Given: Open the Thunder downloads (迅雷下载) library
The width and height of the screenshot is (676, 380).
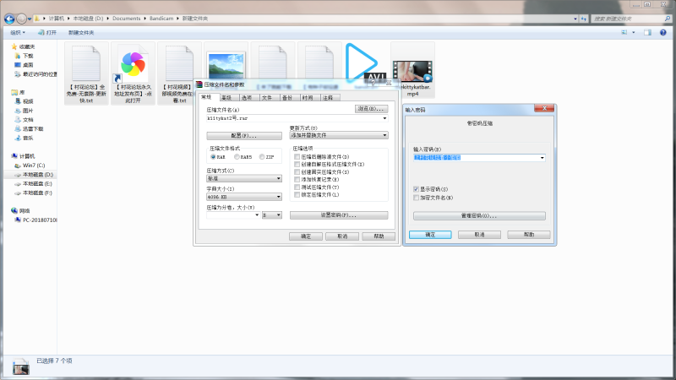Looking at the screenshot, I should coord(29,129).
